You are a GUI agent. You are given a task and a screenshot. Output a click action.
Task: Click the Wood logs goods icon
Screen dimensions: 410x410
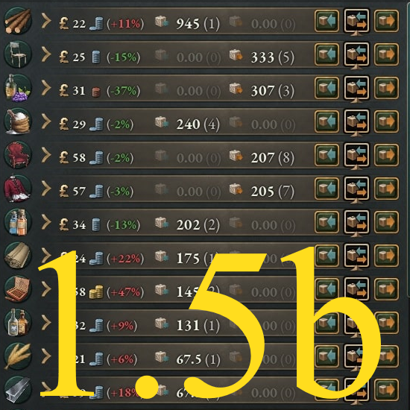pyautogui.click(x=18, y=21)
